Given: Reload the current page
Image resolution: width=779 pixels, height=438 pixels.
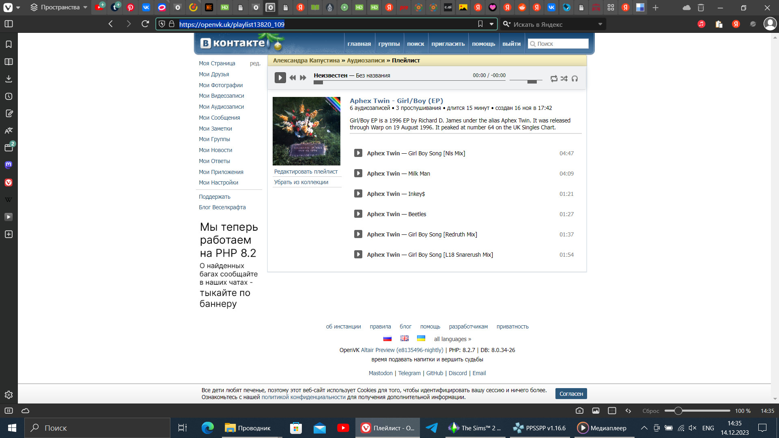Looking at the screenshot, I should [x=145, y=24].
